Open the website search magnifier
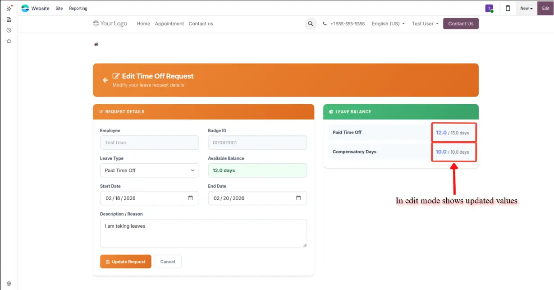This screenshot has height=290, width=554. [x=310, y=24]
